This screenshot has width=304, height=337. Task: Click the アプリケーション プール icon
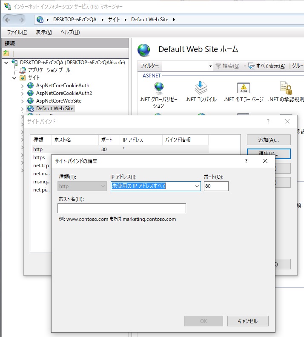tap(23, 70)
